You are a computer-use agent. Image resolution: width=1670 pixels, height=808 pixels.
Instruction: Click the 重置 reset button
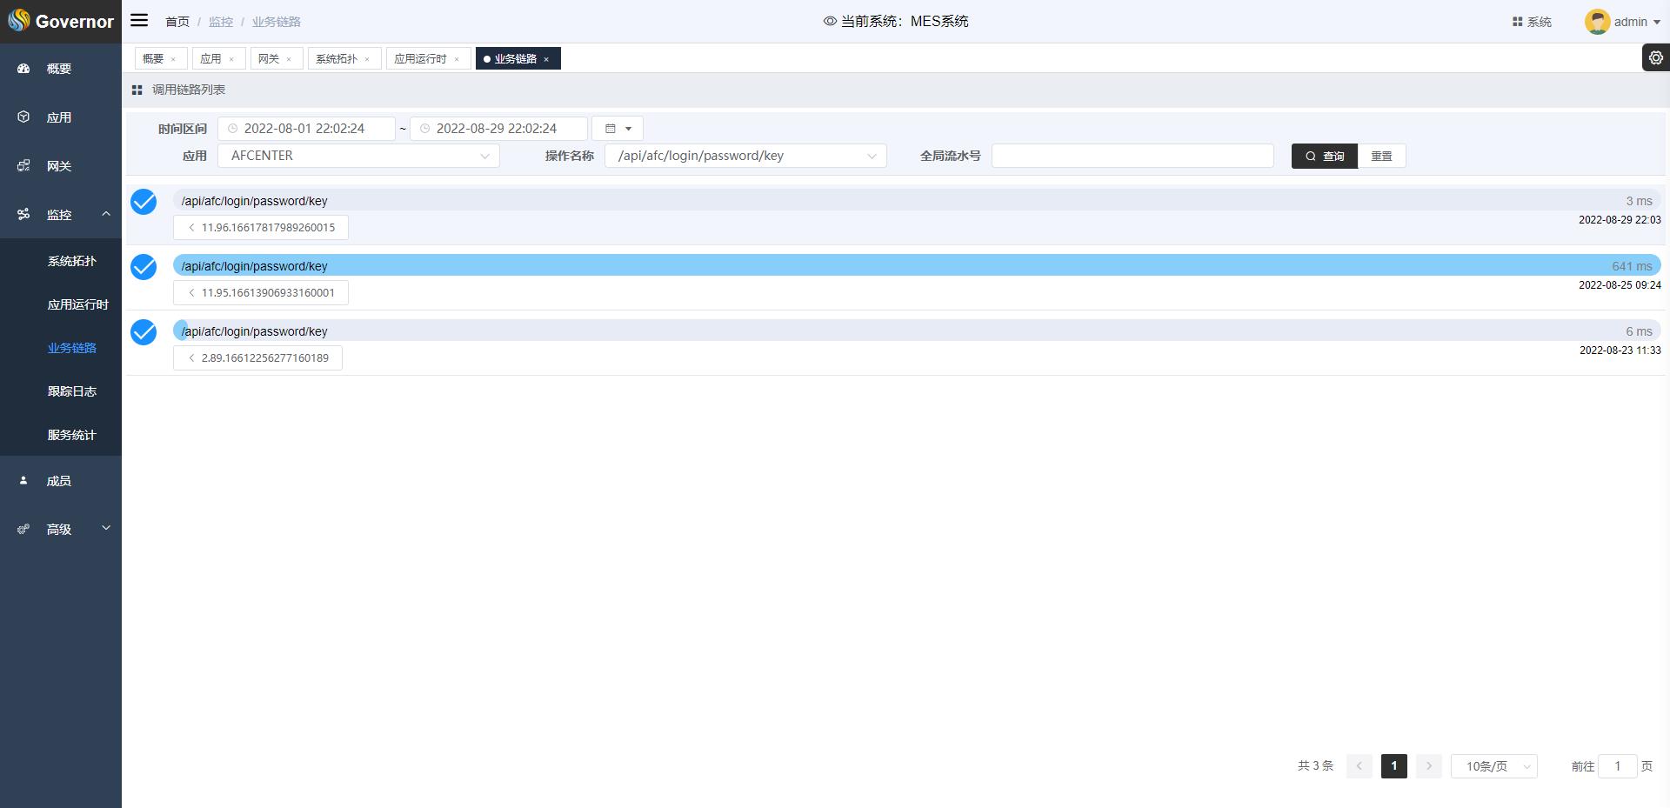1381,156
